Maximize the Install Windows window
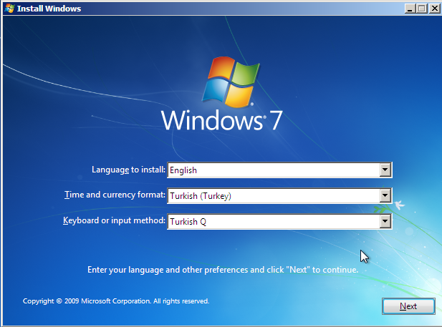The height and width of the screenshot is (327, 442). [422, 9]
